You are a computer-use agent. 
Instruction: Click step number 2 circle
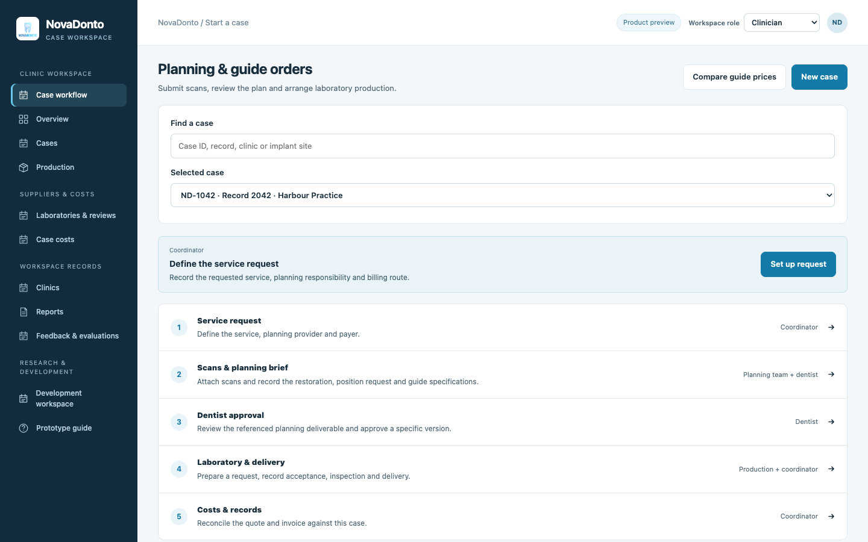[x=179, y=375]
